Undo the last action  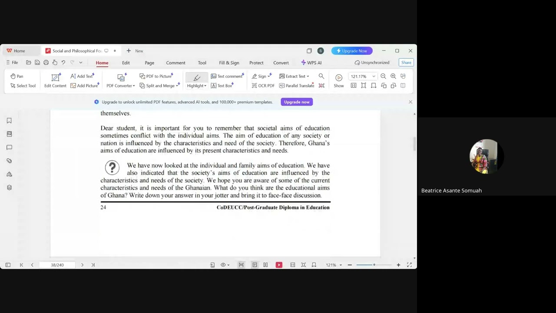[x=63, y=63]
